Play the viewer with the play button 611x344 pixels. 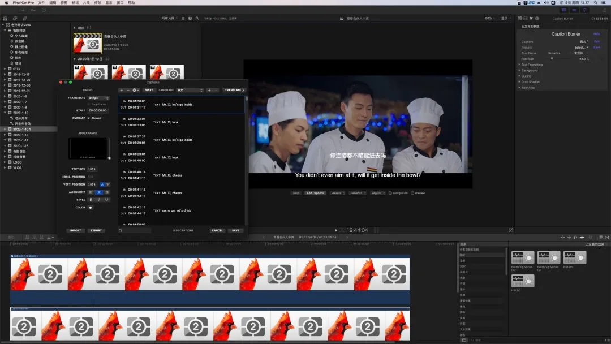[x=336, y=230]
